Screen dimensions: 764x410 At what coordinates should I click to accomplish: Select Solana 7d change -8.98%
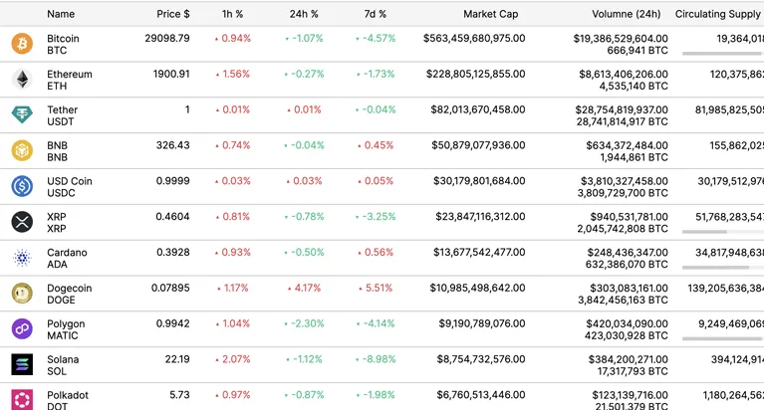380,359
